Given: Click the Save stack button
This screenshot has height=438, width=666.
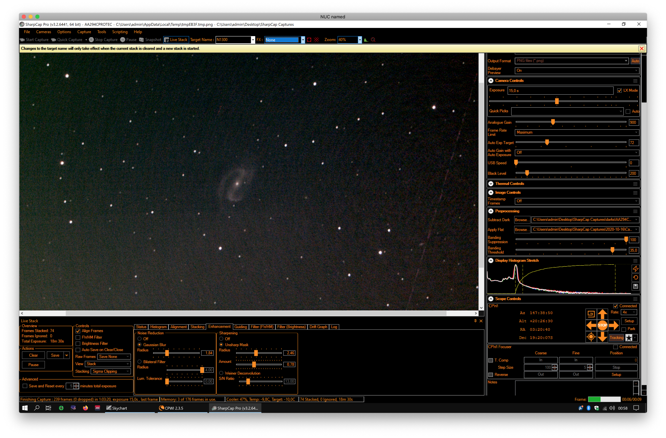Looking at the screenshot, I should (55, 355).
